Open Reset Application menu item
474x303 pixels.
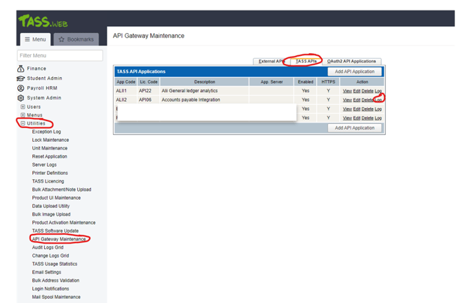point(50,156)
